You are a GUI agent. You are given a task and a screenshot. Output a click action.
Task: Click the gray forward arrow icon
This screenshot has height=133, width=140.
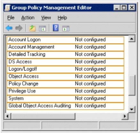pos(19,28)
